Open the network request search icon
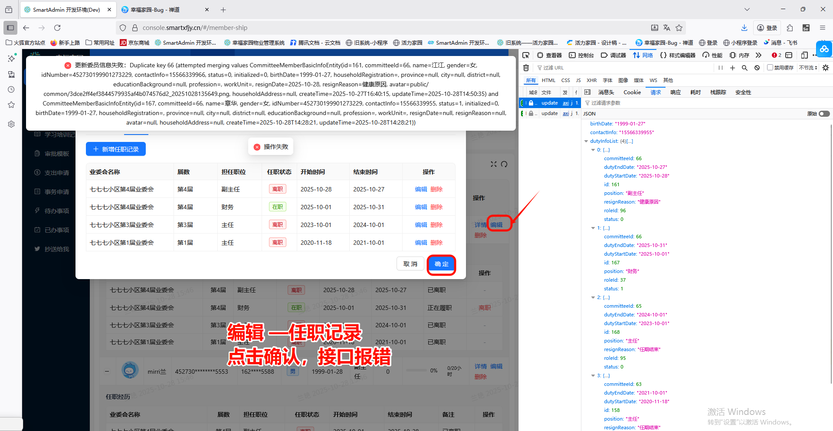Screen dimensions: 833x431 click(745, 68)
